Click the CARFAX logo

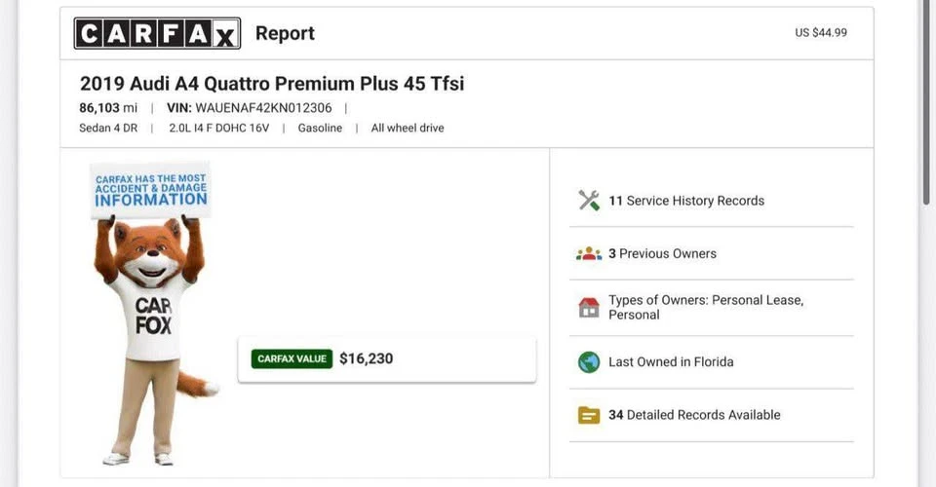(157, 33)
